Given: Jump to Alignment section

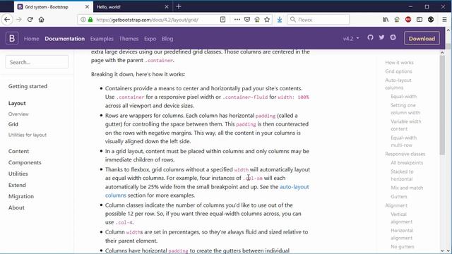Looking at the screenshot, I should pos(396,205).
